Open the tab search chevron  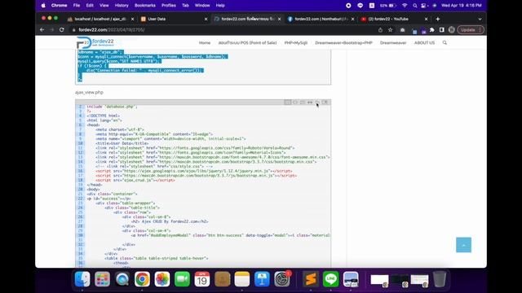pos(480,19)
